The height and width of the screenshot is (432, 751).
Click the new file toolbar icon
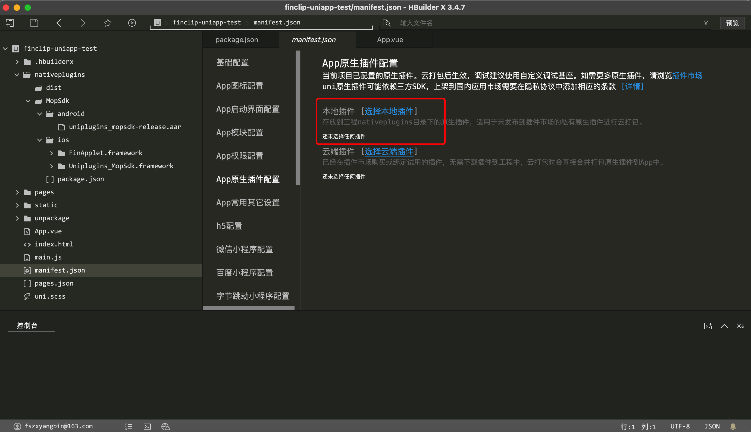(10, 23)
